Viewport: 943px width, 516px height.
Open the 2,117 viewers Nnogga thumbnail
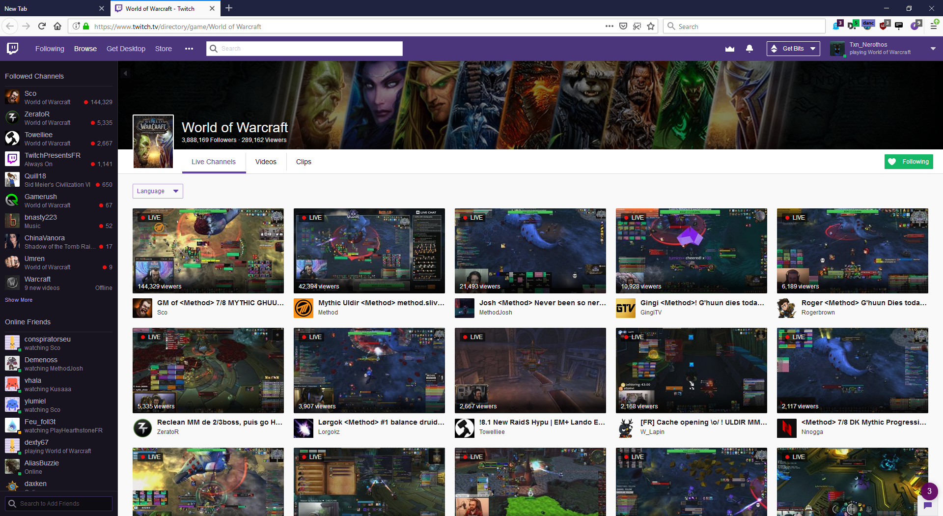[x=853, y=371]
